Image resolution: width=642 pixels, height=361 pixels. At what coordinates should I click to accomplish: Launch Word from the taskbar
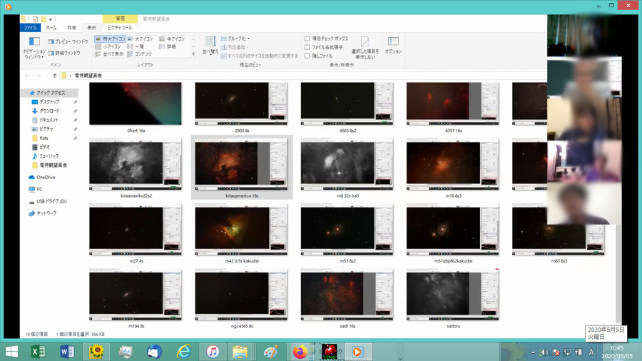pyautogui.click(x=67, y=352)
